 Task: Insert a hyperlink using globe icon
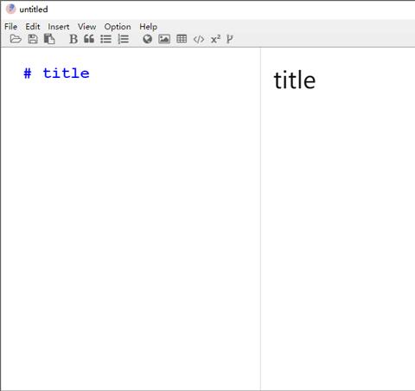[x=147, y=39]
